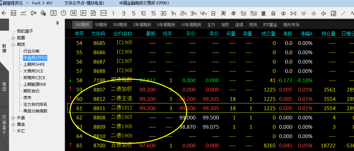Open the quote list table view icon
Screen dimensions: 354x151
pyautogui.click(x=14, y=13)
